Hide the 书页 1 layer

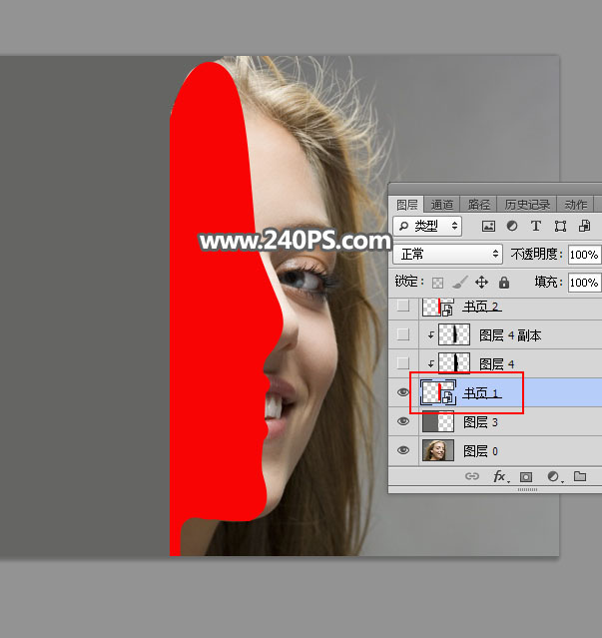coord(403,392)
